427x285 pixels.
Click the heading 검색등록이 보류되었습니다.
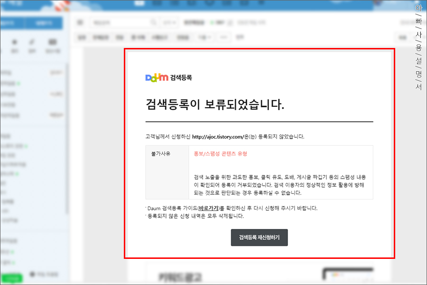click(x=215, y=104)
